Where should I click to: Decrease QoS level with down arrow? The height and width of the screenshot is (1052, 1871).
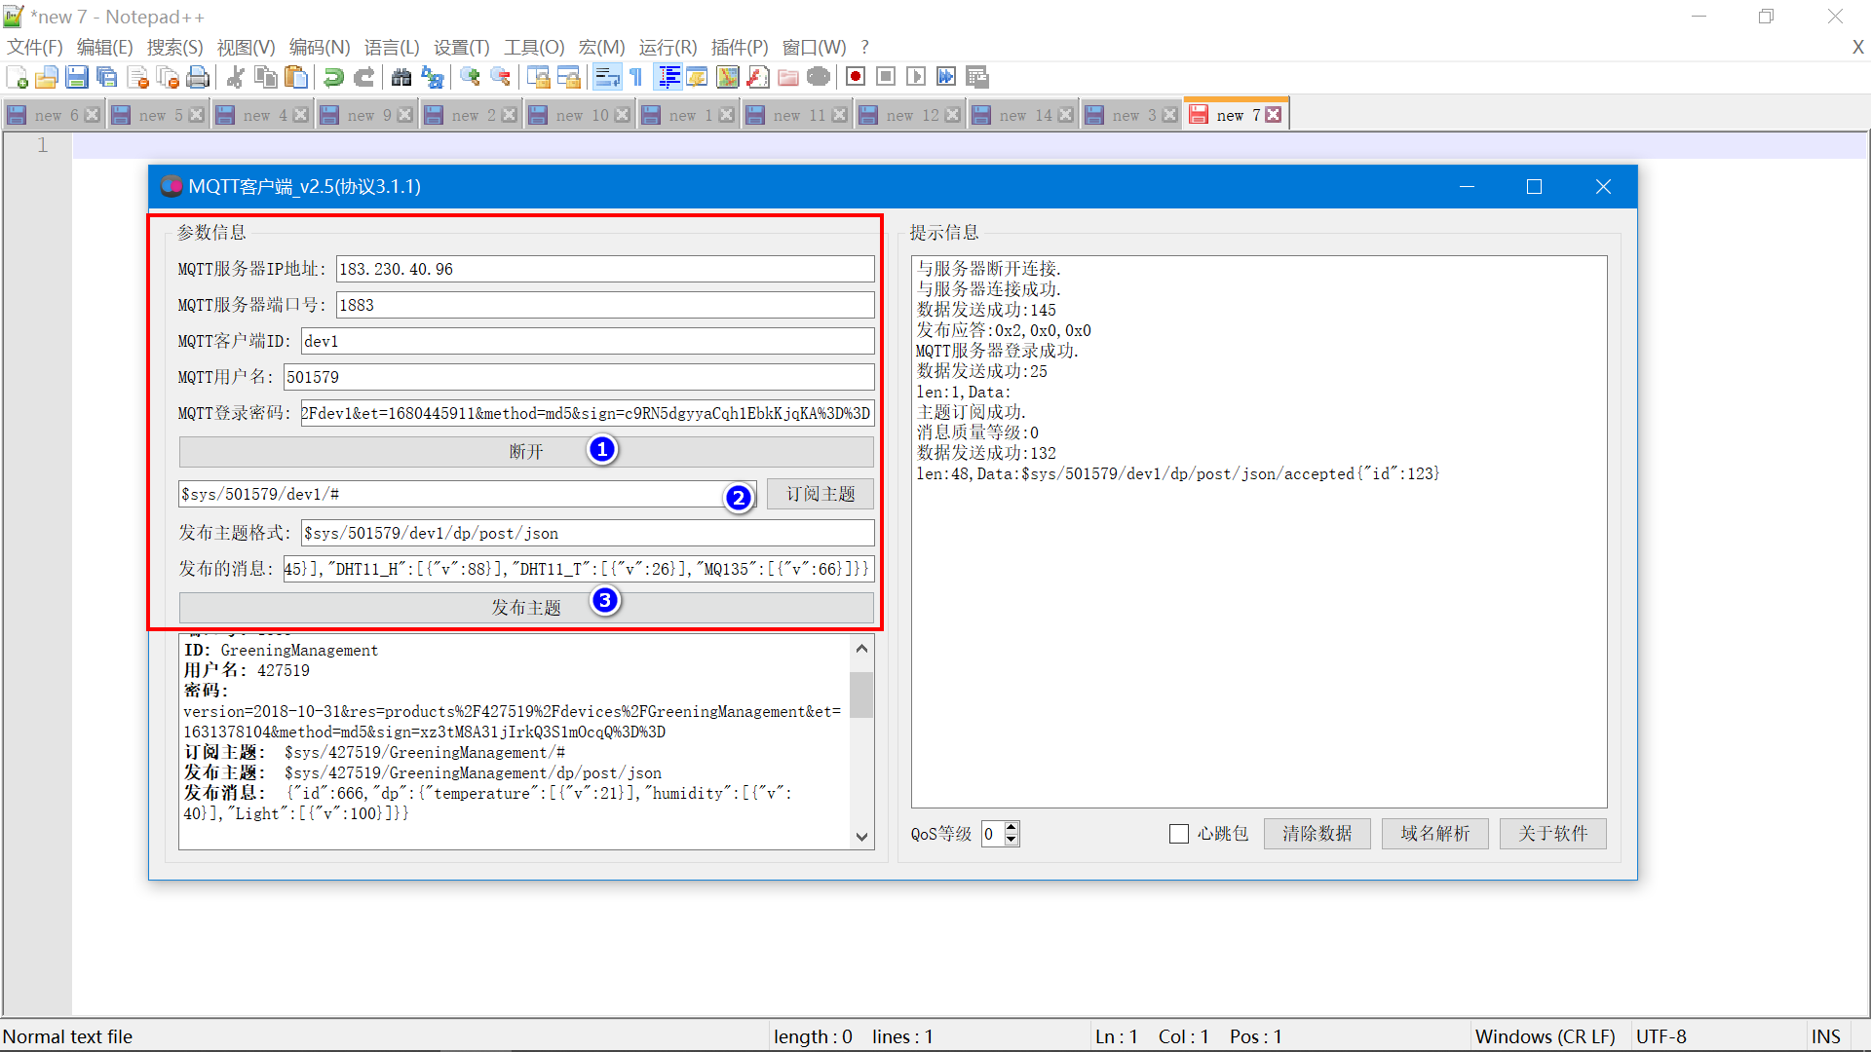click(1012, 840)
